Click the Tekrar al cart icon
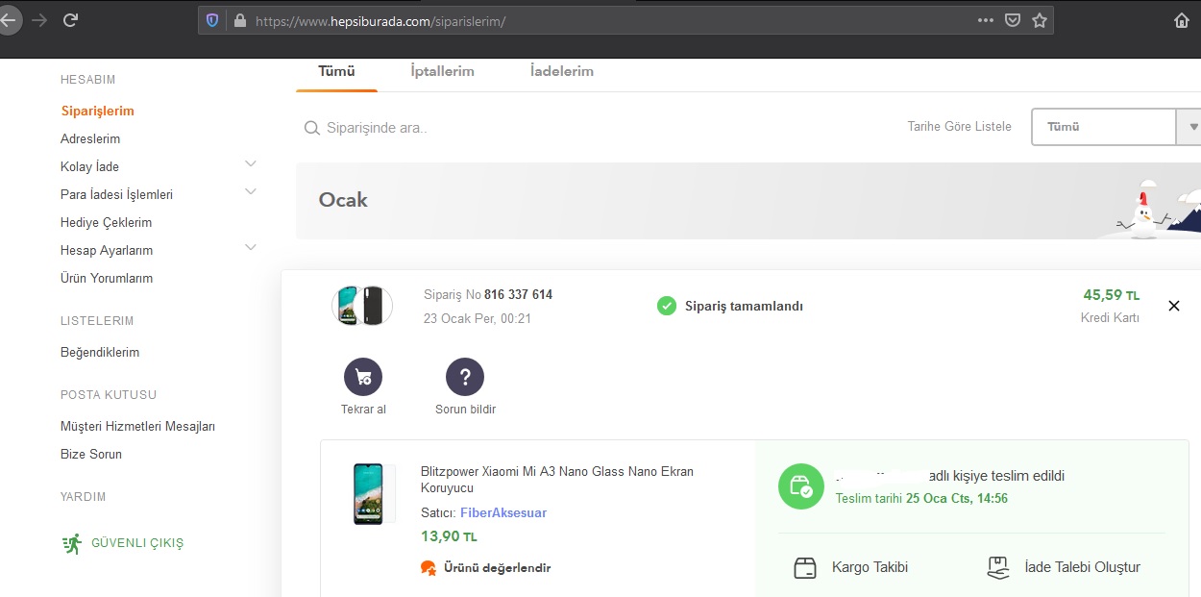The image size is (1201, 597). click(363, 378)
